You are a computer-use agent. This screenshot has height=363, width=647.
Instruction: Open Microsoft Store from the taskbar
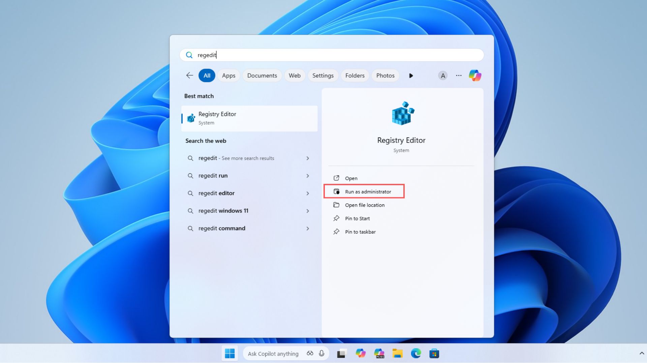click(x=434, y=353)
